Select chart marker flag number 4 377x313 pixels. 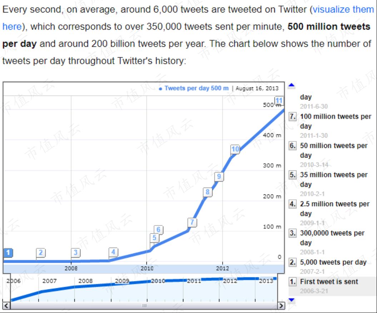click(x=113, y=252)
